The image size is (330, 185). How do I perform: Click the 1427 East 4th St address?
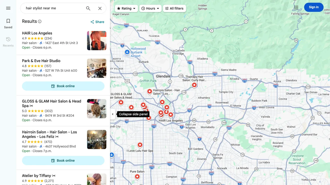pyautogui.click(x=62, y=43)
